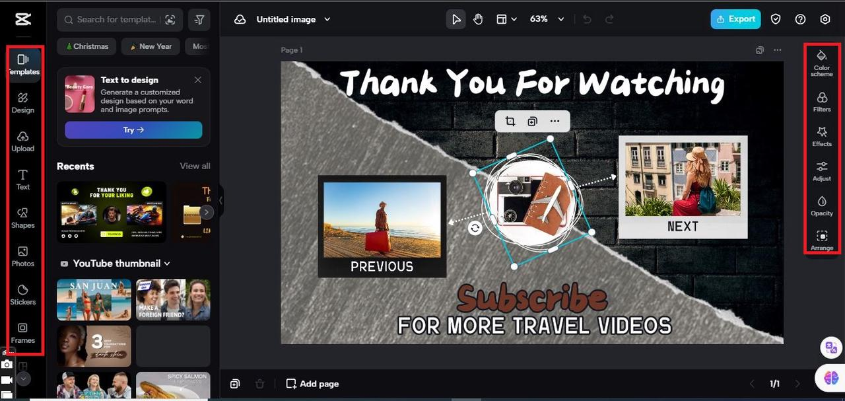This screenshot has width=845, height=401.
Task: Click the crop icon on floating toolbar
Action: (510, 121)
